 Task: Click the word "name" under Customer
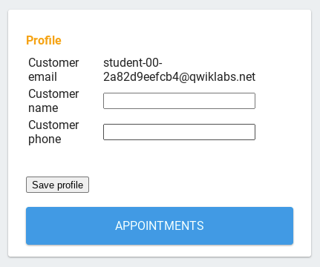[43, 108]
